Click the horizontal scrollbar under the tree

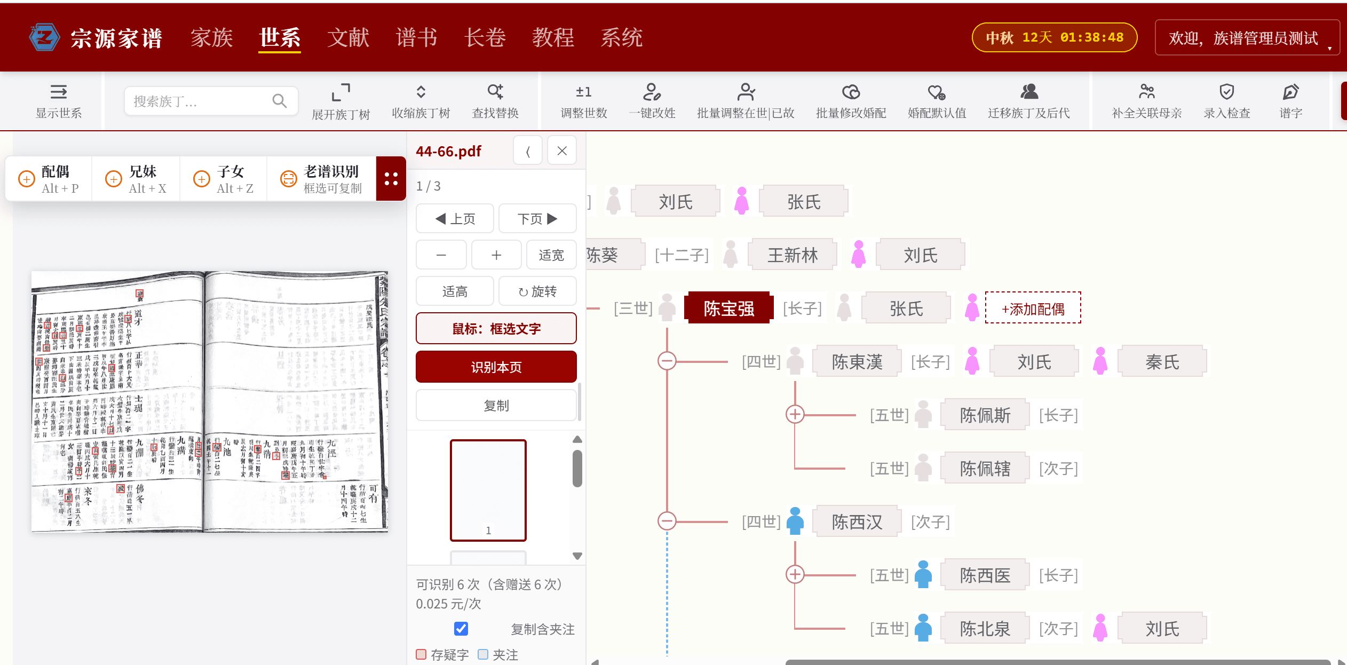coord(1057,662)
